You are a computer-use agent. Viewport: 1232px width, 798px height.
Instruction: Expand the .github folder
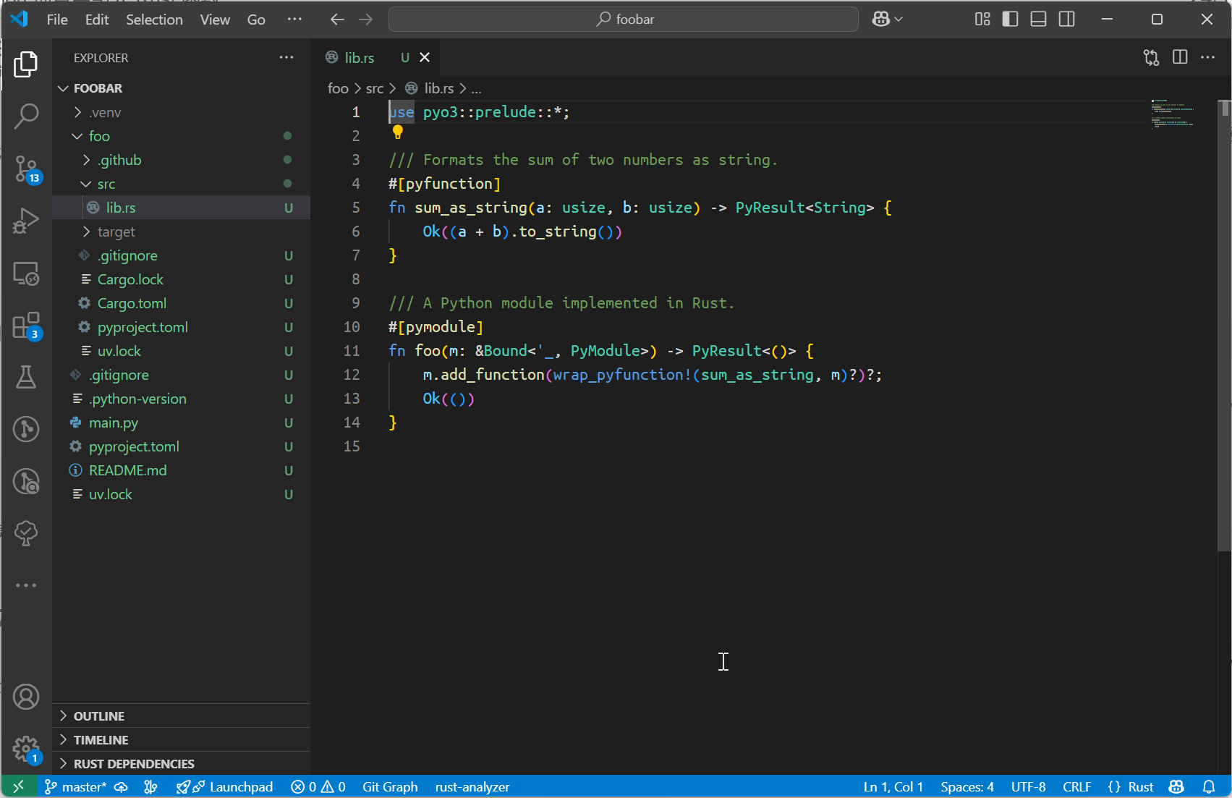point(182,160)
